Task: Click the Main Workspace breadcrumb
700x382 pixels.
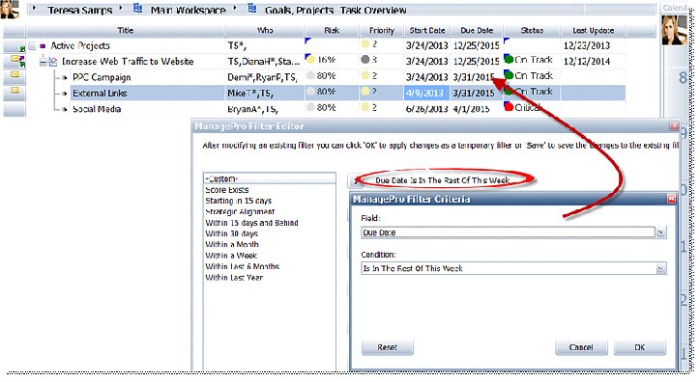Action: pyautogui.click(x=188, y=10)
